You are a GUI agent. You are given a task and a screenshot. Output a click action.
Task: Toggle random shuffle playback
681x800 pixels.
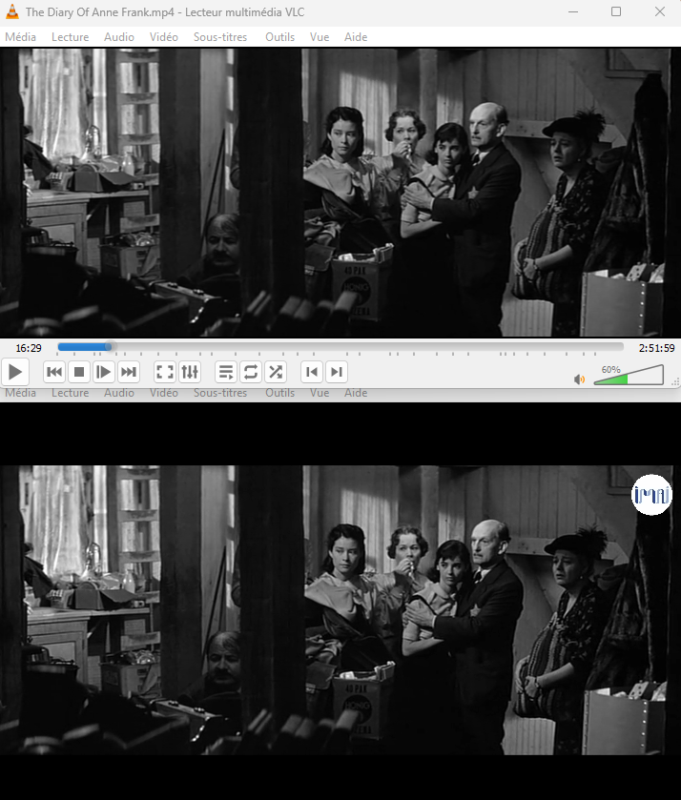(275, 372)
